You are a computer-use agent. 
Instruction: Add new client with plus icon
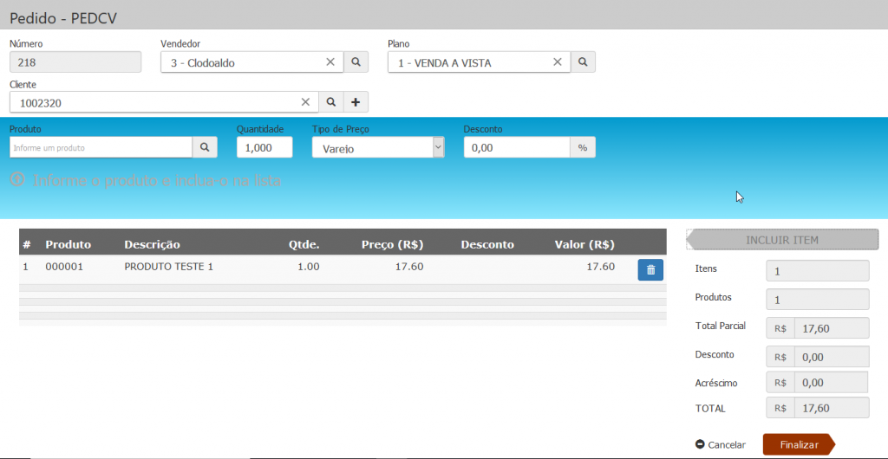(356, 102)
